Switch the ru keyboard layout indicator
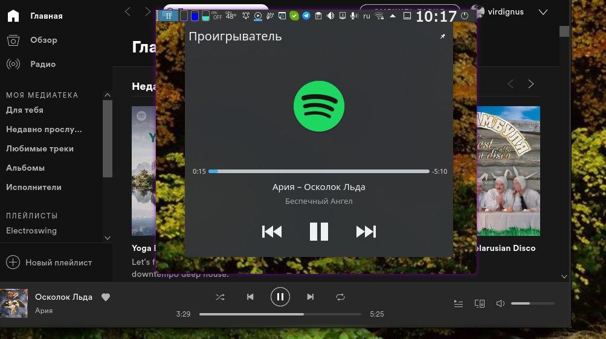Screen dimensions: 606x339 pos(367,16)
